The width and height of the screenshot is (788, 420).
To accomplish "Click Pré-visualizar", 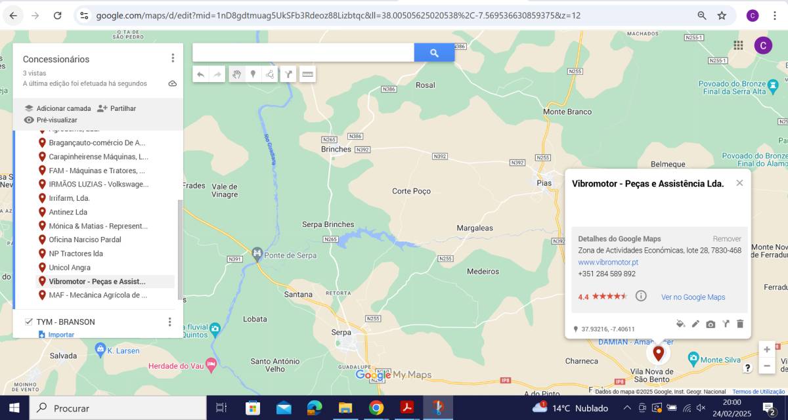I will click(51, 120).
